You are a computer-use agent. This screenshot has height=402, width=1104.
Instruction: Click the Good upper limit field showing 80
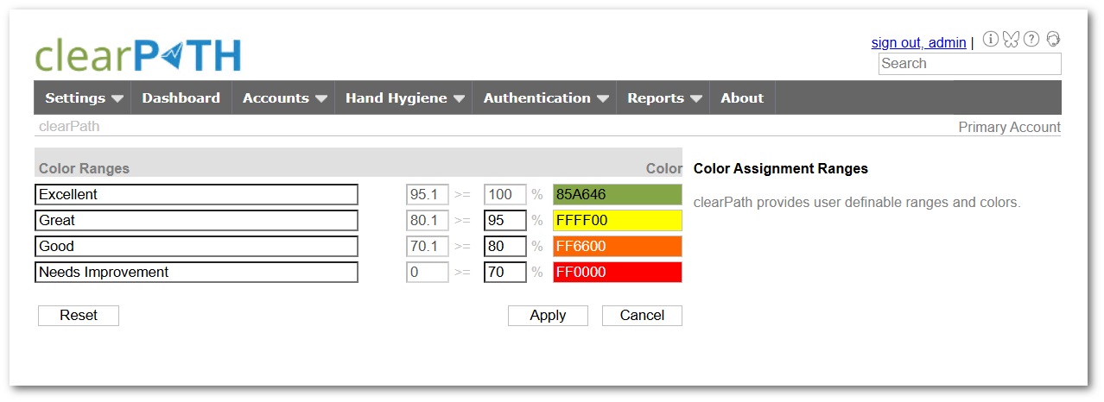505,246
